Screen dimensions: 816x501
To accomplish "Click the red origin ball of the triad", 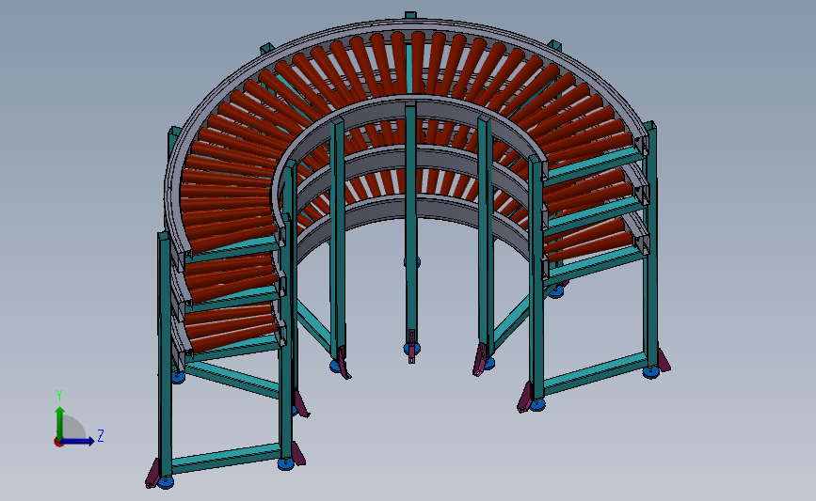I will (58, 442).
